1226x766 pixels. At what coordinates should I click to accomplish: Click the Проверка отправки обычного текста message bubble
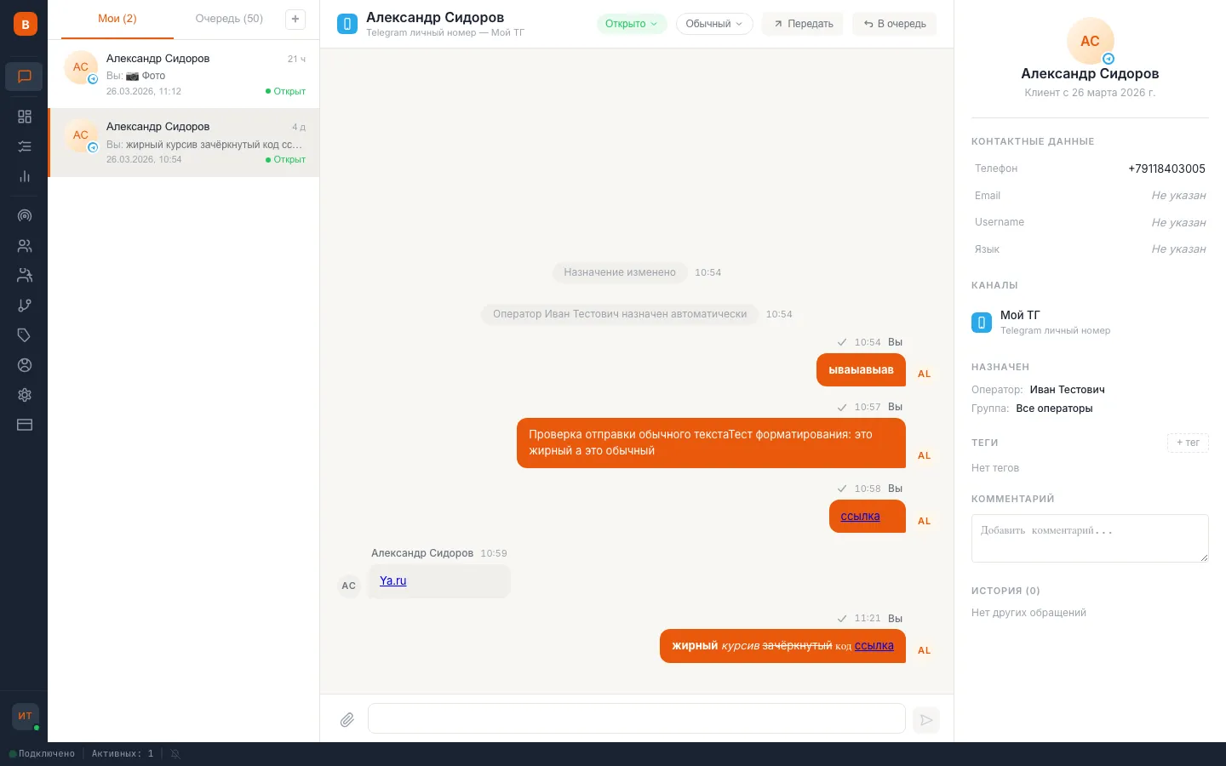711,443
